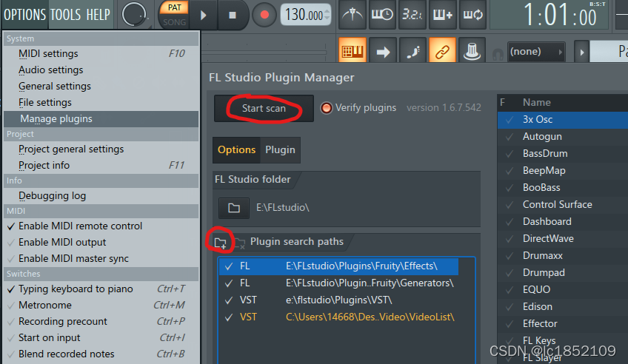Screen dimensions: 628x364
Task: Click the Record button
Action: pyautogui.click(x=264, y=16)
